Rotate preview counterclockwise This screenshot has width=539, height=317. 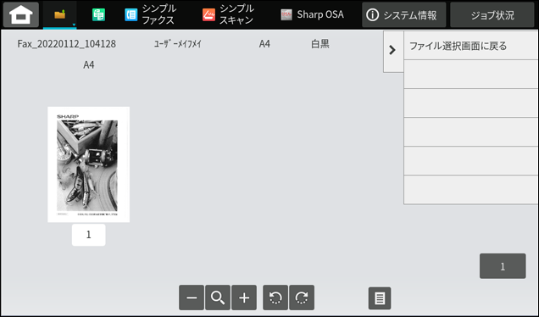click(x=275, y=298)
